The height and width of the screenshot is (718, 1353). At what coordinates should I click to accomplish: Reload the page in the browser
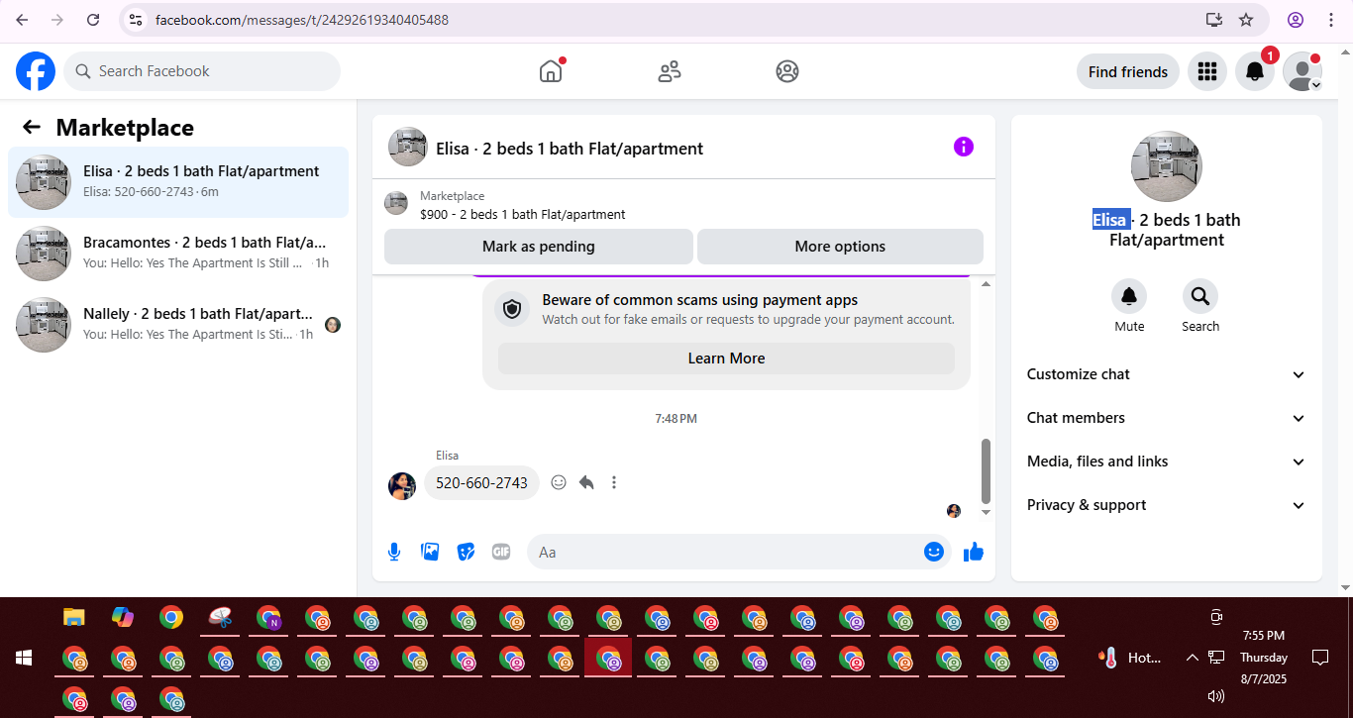click(x=93, y=20)
